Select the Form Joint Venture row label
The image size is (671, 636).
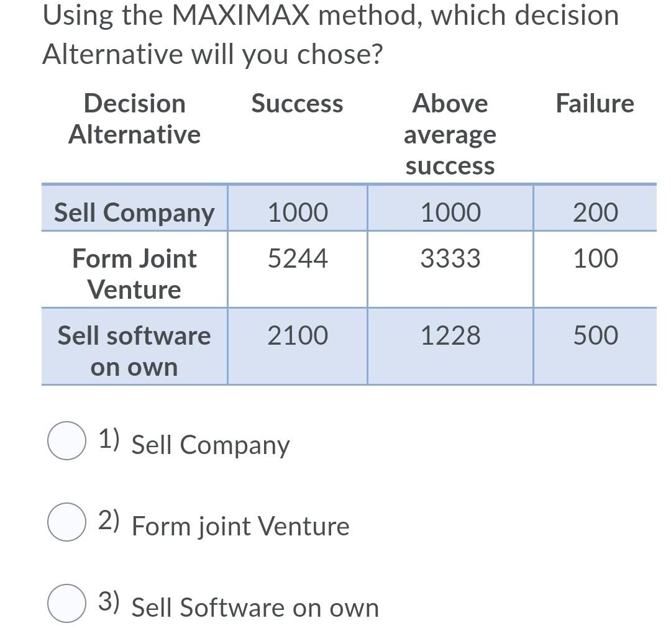click(x=134, y=273)
